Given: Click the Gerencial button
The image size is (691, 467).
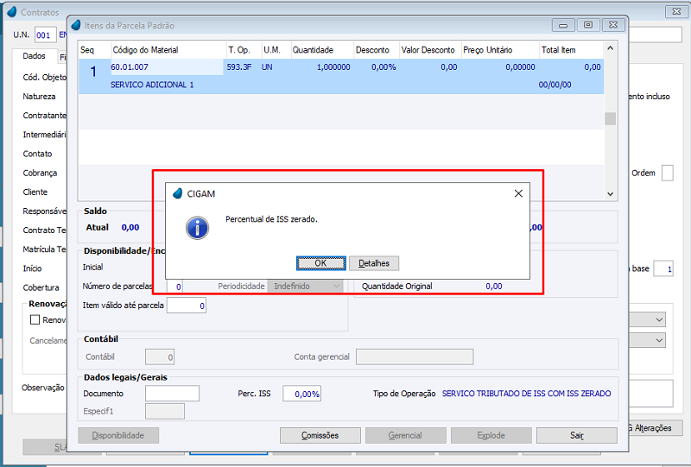Looking at the screenshot, I should [405, 435].
